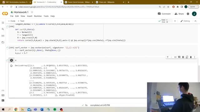Click the Share button
Image resolution: width=200 pixels, height=112 pixels.
point(179,14)
